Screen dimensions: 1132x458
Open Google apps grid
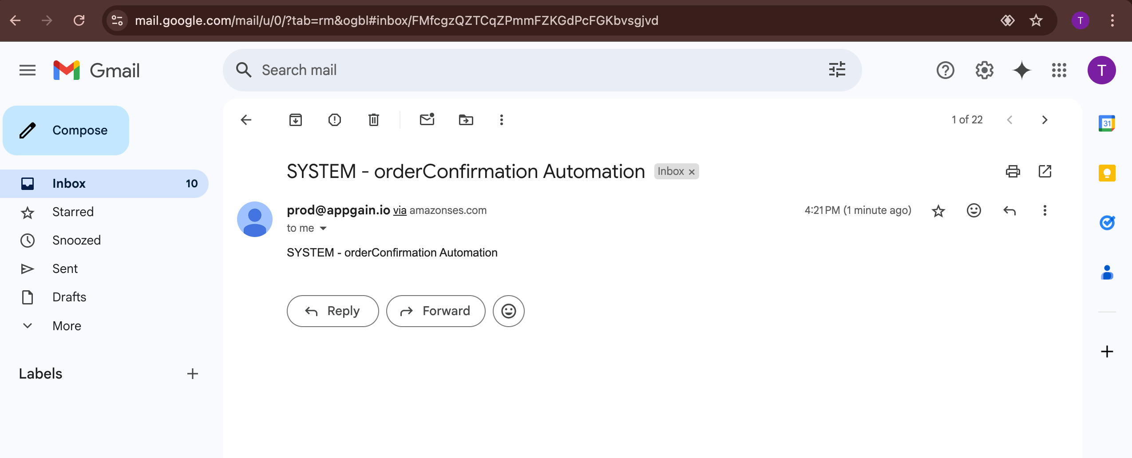pyautogui.click(x=1059, y=70)
